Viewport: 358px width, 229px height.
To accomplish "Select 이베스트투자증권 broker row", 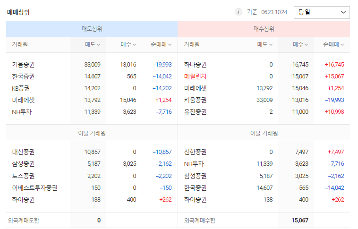I will (x=92, y=188).
